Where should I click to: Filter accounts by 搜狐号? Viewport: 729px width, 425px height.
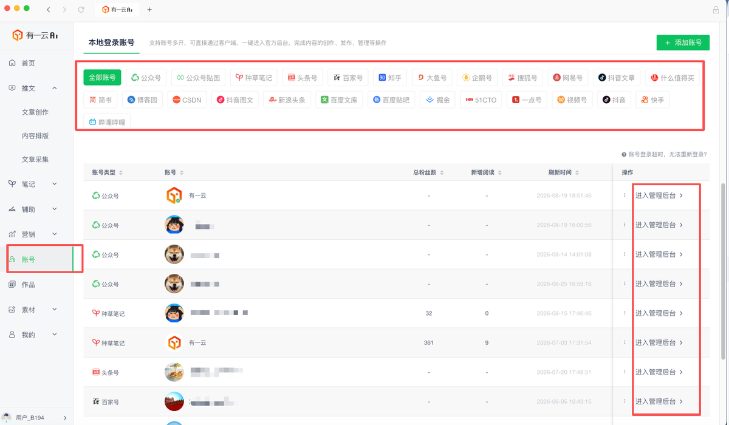(522, 78)
